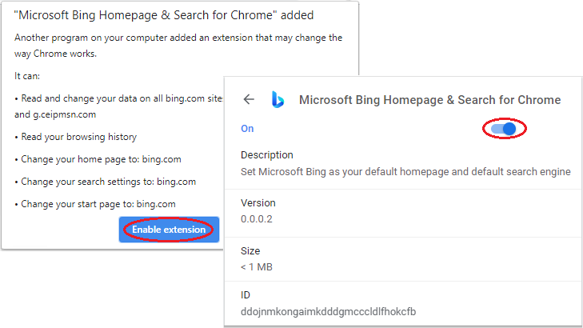Click the Size heading
Viewport: 583px width, 328px height.
coord(251,250)
